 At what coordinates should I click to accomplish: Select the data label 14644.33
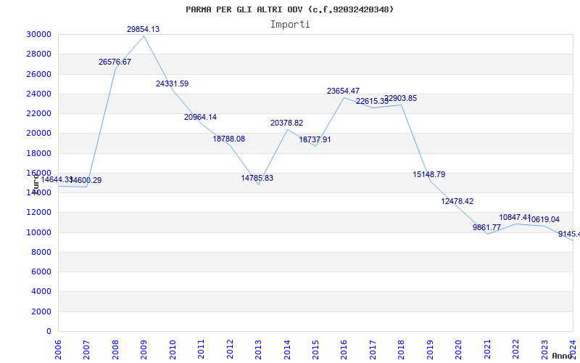tap(57, 179)
